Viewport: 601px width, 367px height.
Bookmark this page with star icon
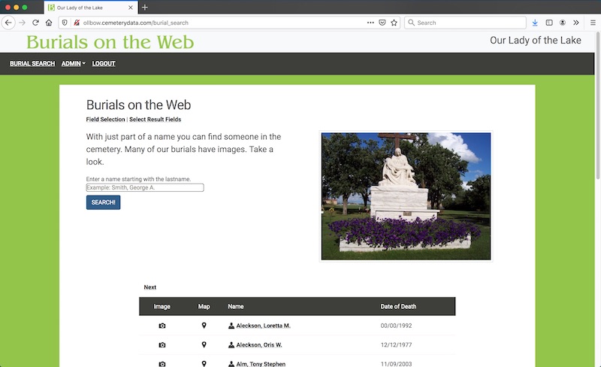tap(394, 23)
